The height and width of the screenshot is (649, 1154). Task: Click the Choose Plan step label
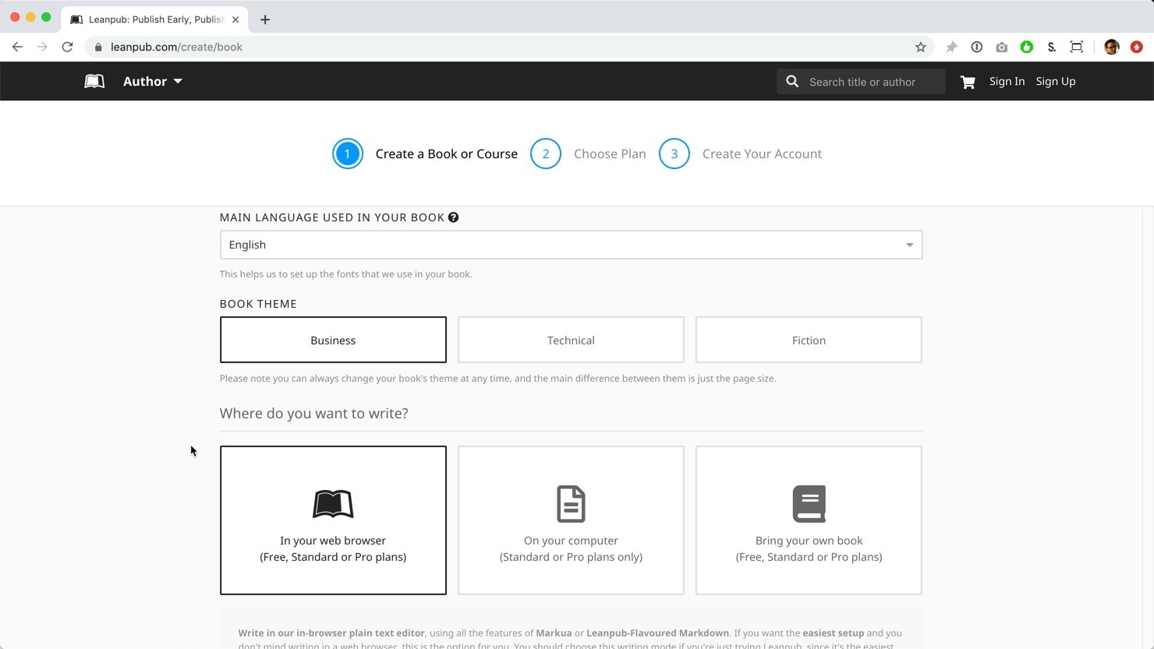tap(610, 153)
